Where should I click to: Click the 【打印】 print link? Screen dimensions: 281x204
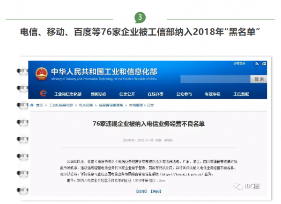click(x=141, y=191)
